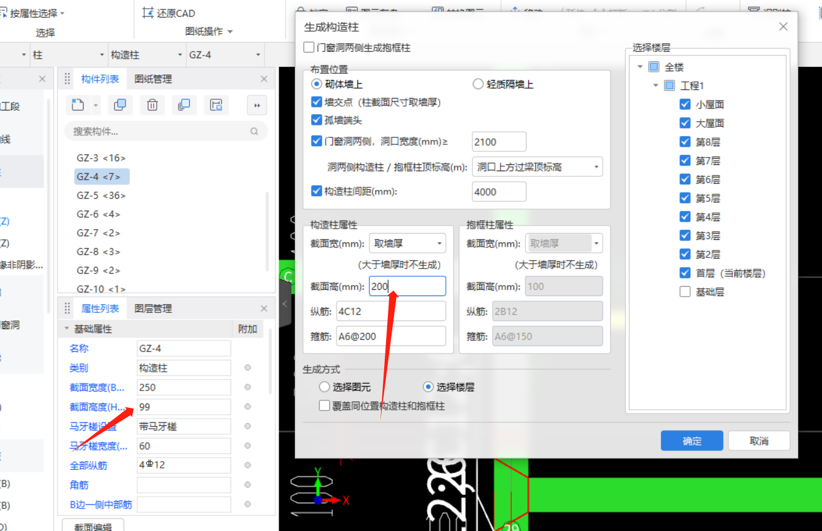Screen dimensions: 822x531
Task: Close the 构件列表 panel with its X
Action: 264,79
